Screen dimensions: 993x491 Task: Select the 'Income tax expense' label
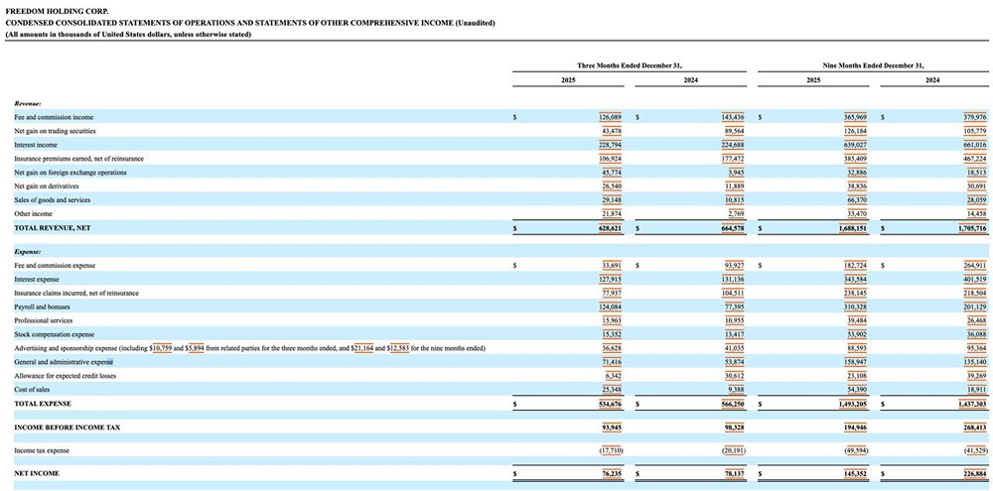click(x=42, y=451)
